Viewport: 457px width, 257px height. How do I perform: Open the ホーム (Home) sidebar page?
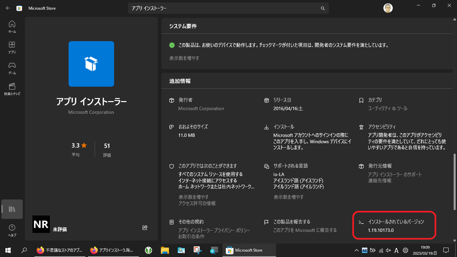(x=12, y=26)
